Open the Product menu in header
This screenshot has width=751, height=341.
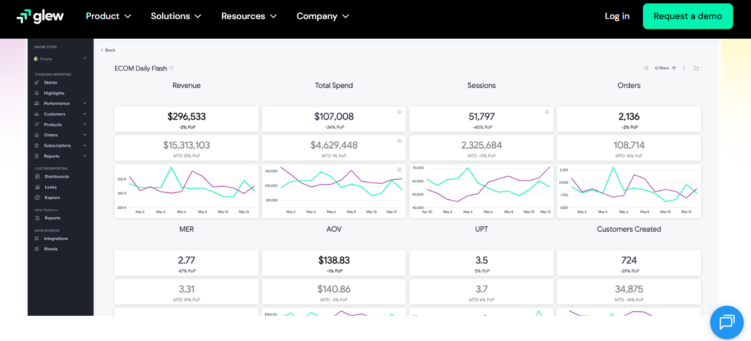click(x=109, y=16)
